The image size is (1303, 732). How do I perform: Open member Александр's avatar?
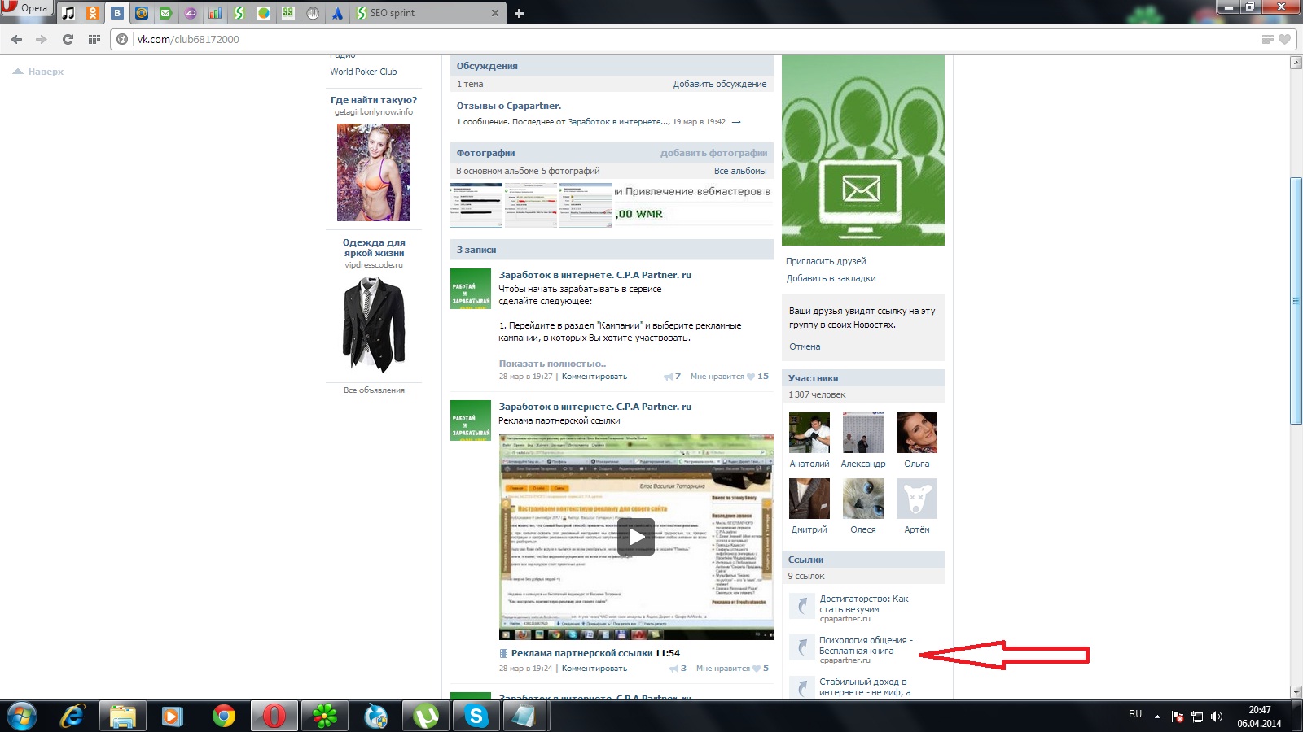[x=863, y=433]
